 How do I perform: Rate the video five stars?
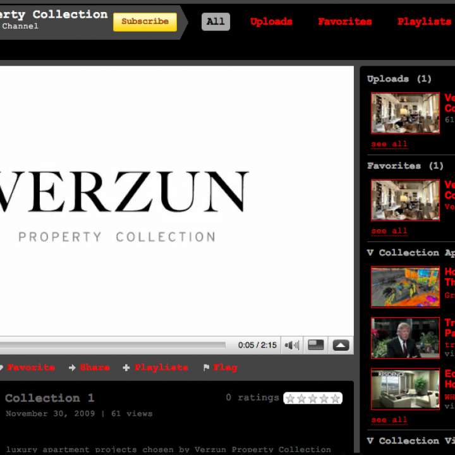pyautogui.click(x=335, y=399)
